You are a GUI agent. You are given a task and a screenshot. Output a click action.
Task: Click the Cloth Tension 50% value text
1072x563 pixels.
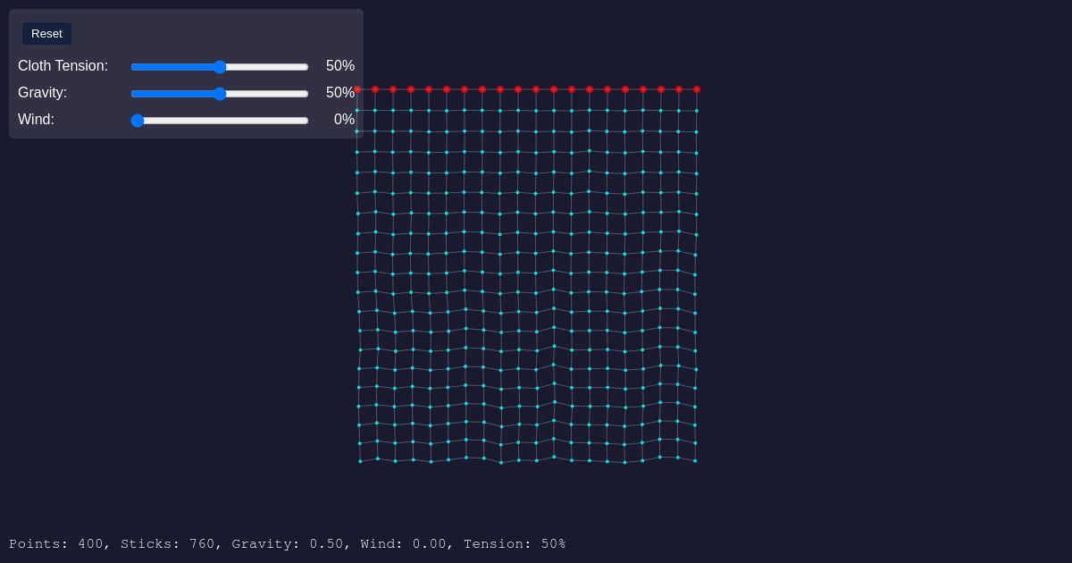(340, 66)
